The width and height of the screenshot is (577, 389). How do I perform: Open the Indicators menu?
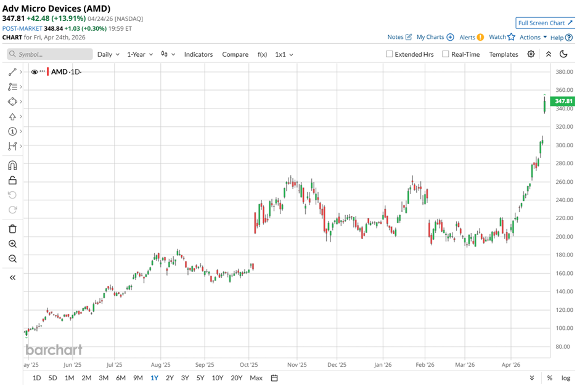pos(198,54)
